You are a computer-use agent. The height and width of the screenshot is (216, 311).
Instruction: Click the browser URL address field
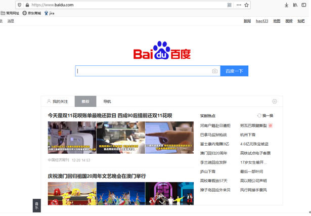pyautogui.click(x=127, y=5)
